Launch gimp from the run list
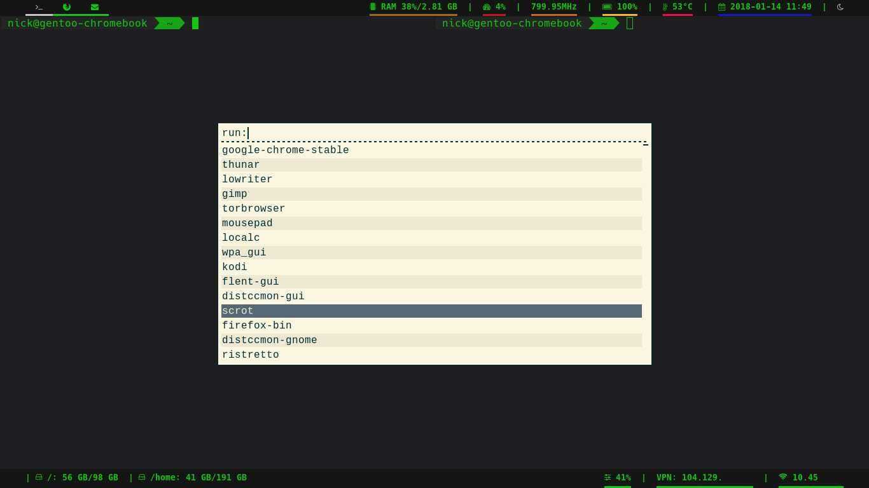 click(431, 194)
